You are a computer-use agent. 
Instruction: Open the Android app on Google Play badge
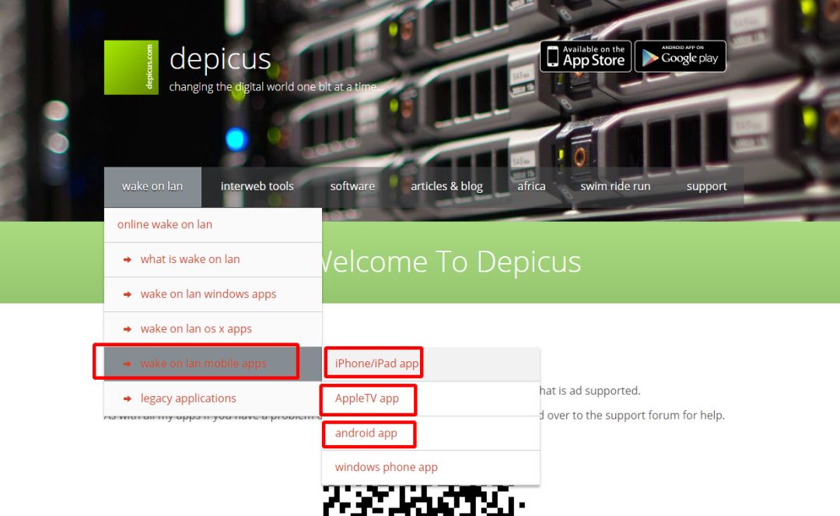[681, 56]
